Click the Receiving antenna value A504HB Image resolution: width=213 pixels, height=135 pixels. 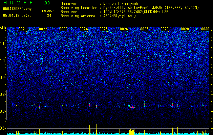[x=120, y=16]
